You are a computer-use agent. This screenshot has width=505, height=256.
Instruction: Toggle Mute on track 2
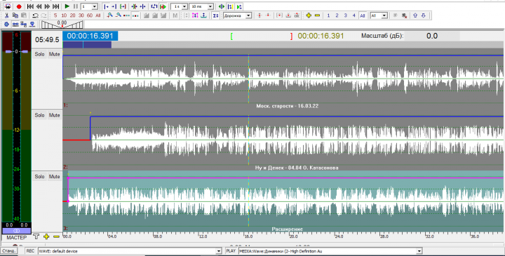click(55, 115)
